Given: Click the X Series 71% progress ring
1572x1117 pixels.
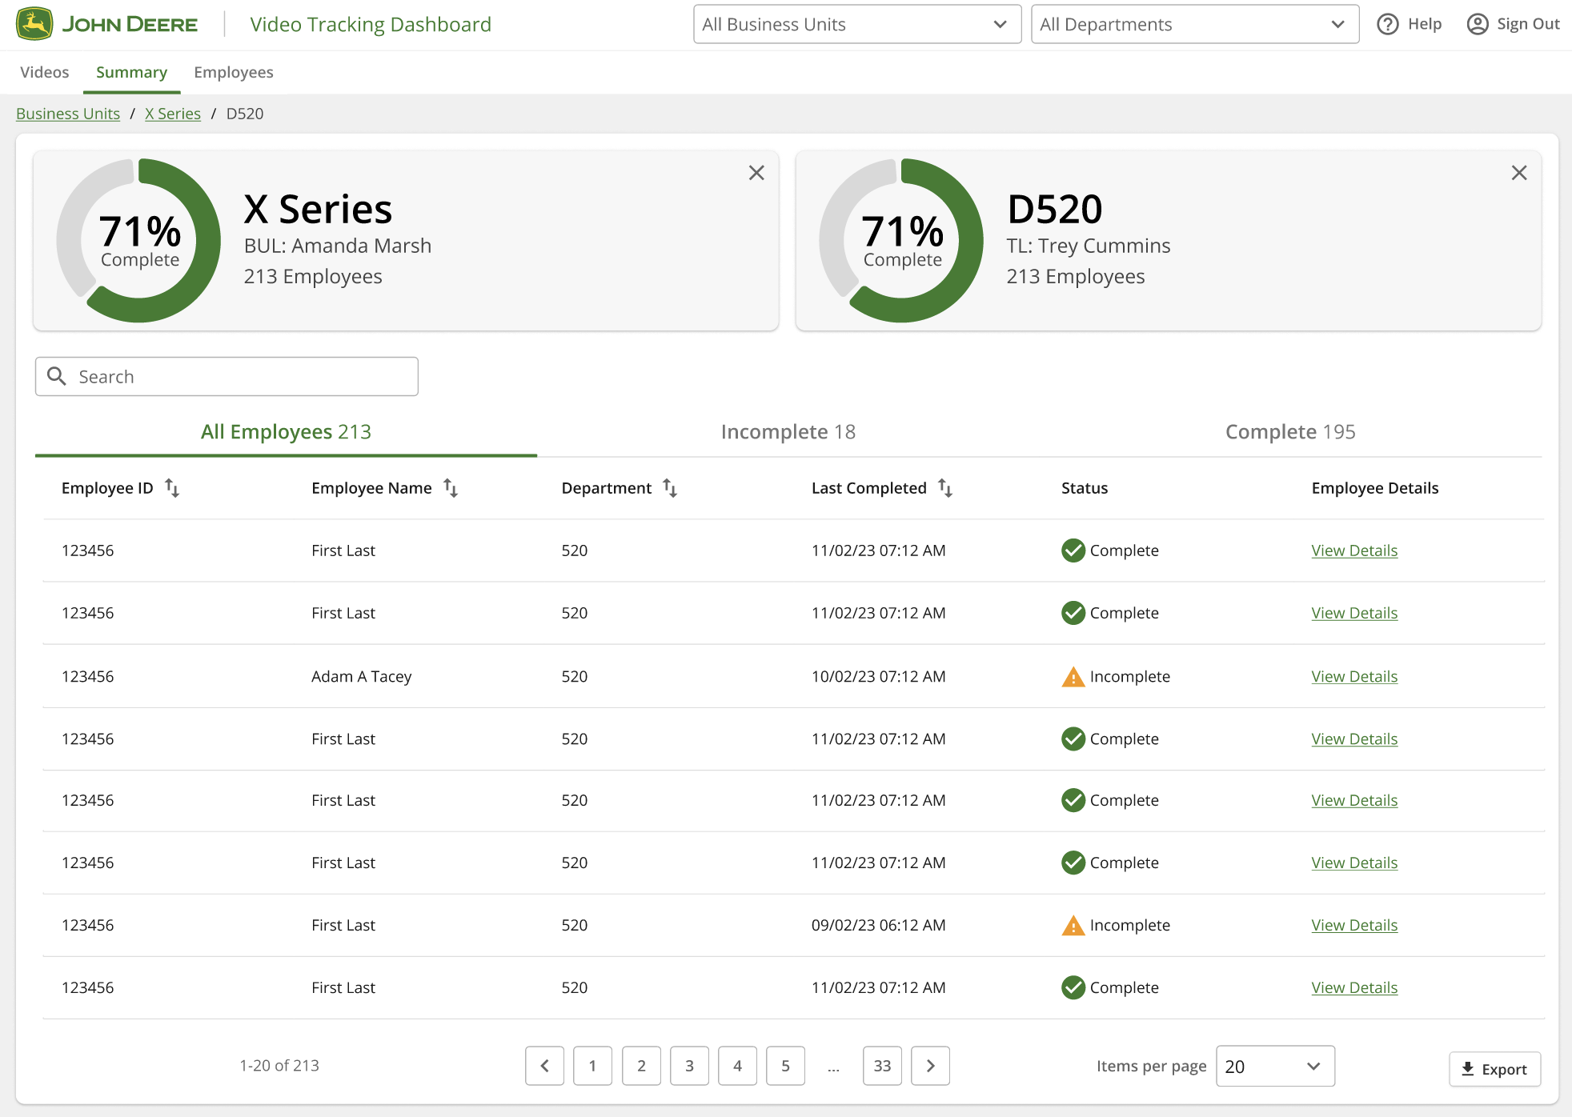Looking at the screenshot, I should 138,240.
